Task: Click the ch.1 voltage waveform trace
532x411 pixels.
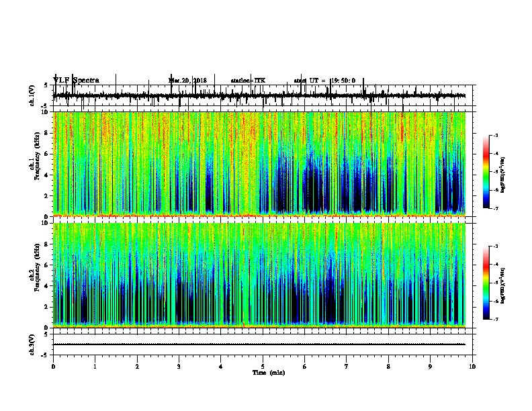Action: [259, 95]
